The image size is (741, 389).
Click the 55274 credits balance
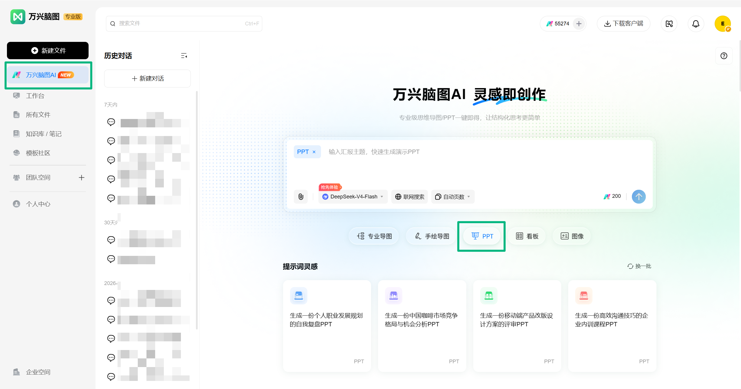tap(558, 24)
